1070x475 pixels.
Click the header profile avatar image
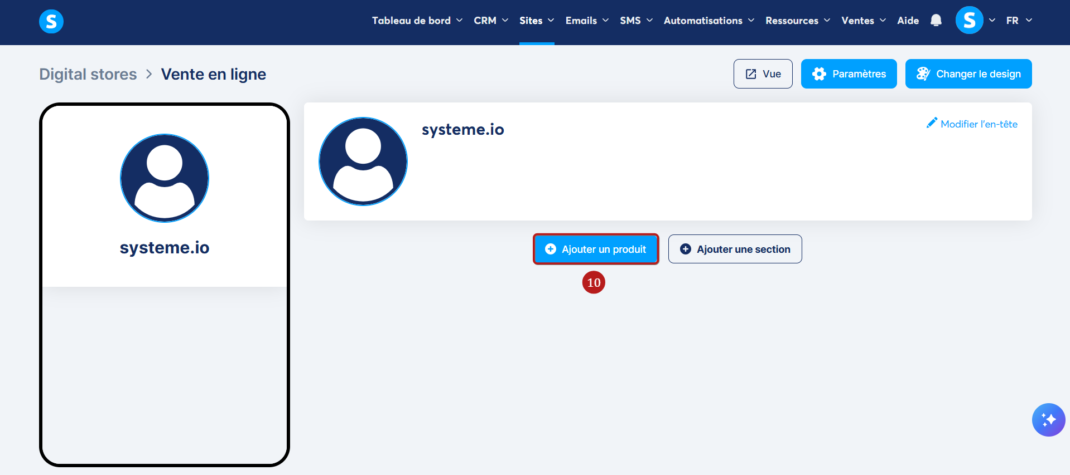pos(363,161)
